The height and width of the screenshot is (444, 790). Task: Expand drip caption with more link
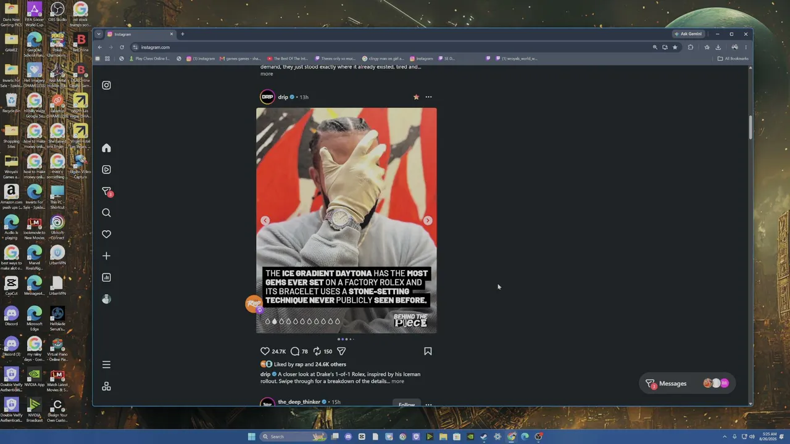tap(397, 381)
